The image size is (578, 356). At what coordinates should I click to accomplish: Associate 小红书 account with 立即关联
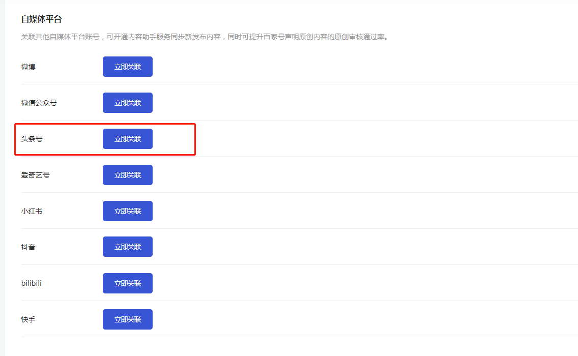tap(128, 211)
